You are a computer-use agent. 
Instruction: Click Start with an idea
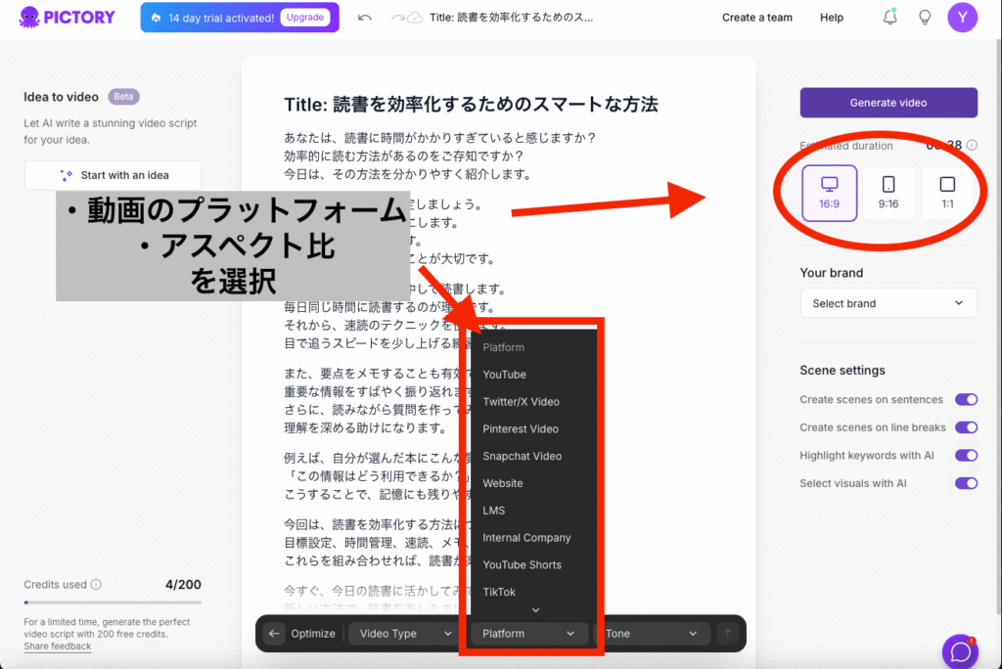pyautogui.click(x=113, y=175)
